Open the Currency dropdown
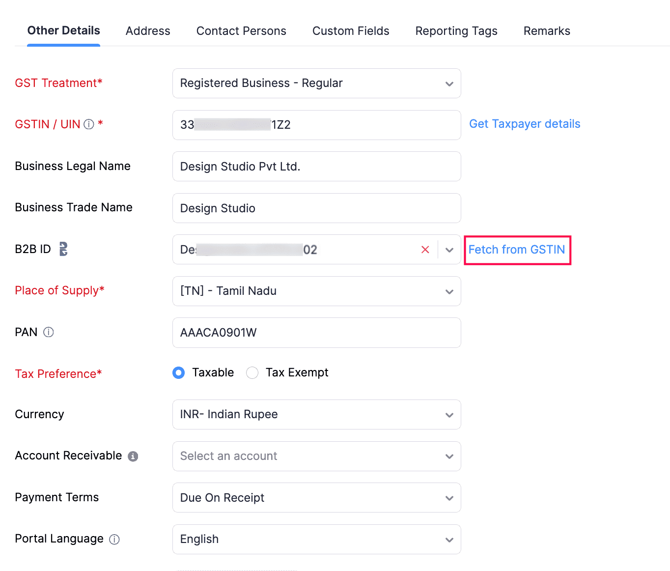Screen dimensions: 670x571 pos(316,415)
